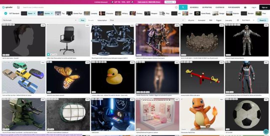
Task: Open the shopping cart icon
Action: 245,8
